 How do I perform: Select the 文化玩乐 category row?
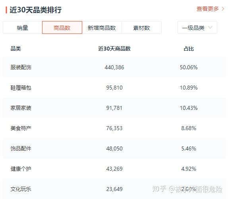click(114, 189)
